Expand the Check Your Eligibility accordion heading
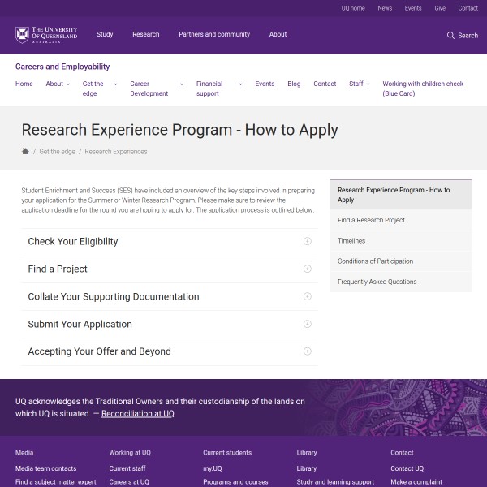 [x=73, y=241]
